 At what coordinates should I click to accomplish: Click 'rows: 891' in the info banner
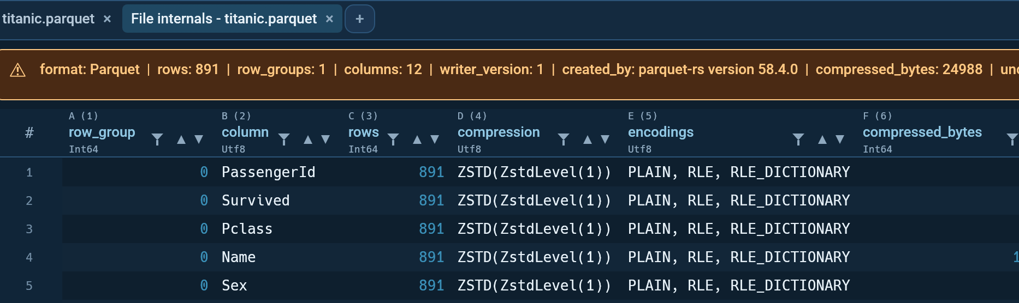point(188,70)
